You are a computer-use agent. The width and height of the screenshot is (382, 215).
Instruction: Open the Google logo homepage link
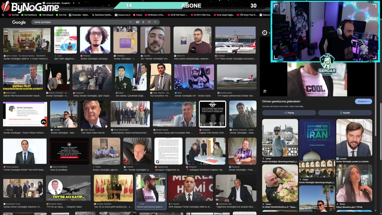tap(19, 22)
